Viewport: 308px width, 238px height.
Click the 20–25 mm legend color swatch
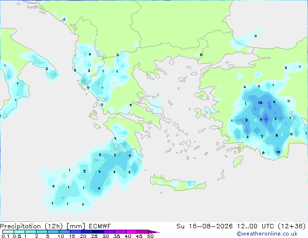click(87, 232)
